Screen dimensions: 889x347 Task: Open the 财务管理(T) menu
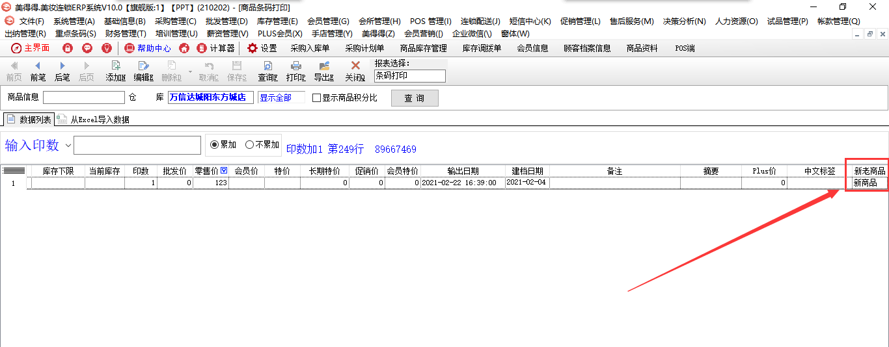[126, 34]
